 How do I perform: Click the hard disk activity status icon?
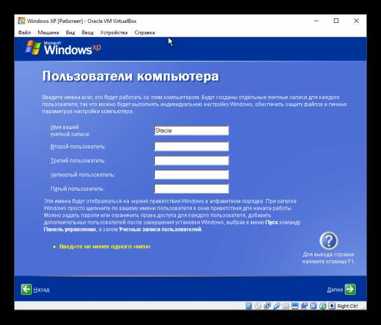point(249,306)
